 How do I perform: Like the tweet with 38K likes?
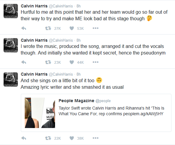pos(72,138)
